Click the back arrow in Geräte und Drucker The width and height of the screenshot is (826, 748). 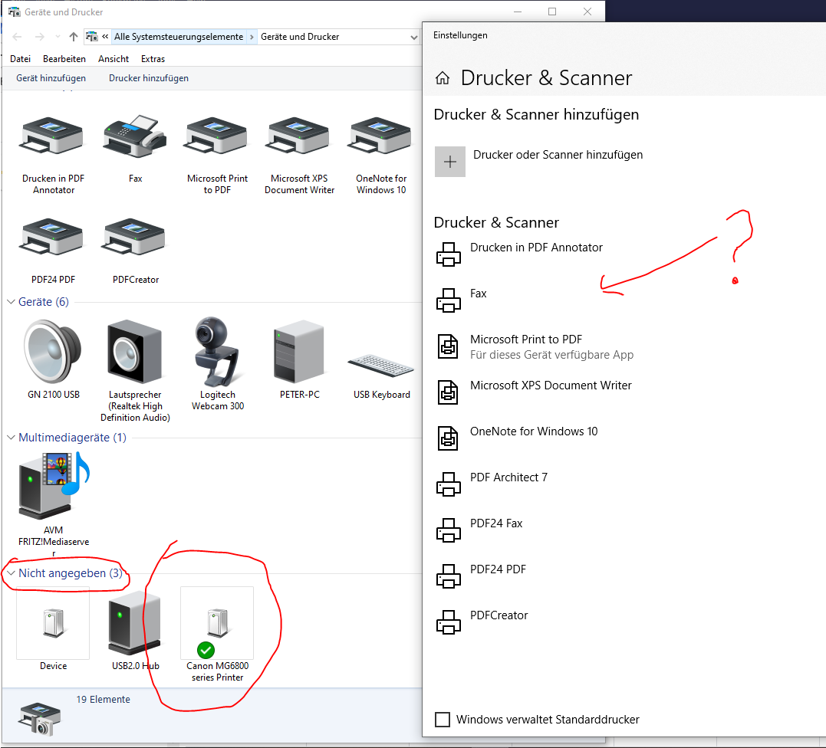tap(17, 37)
